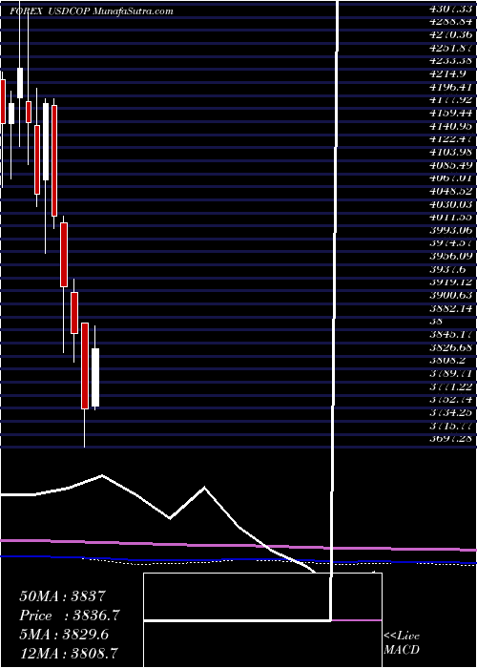The image size is (477, 668).
Task: Click the <<Live MACD label
Action: tap(402, 642)
